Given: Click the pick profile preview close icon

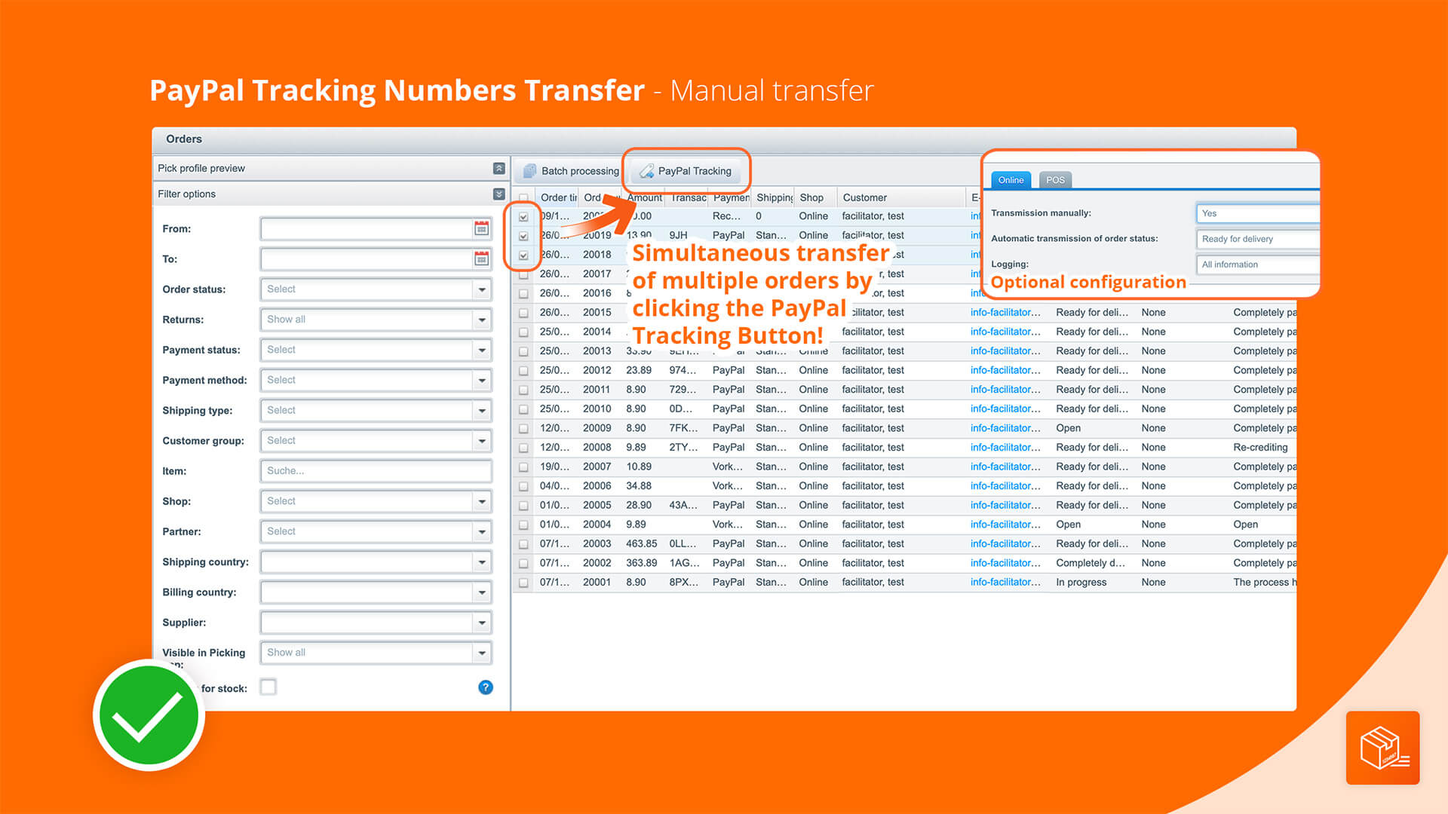Looking at the screenshot, I should click(499, 168).
